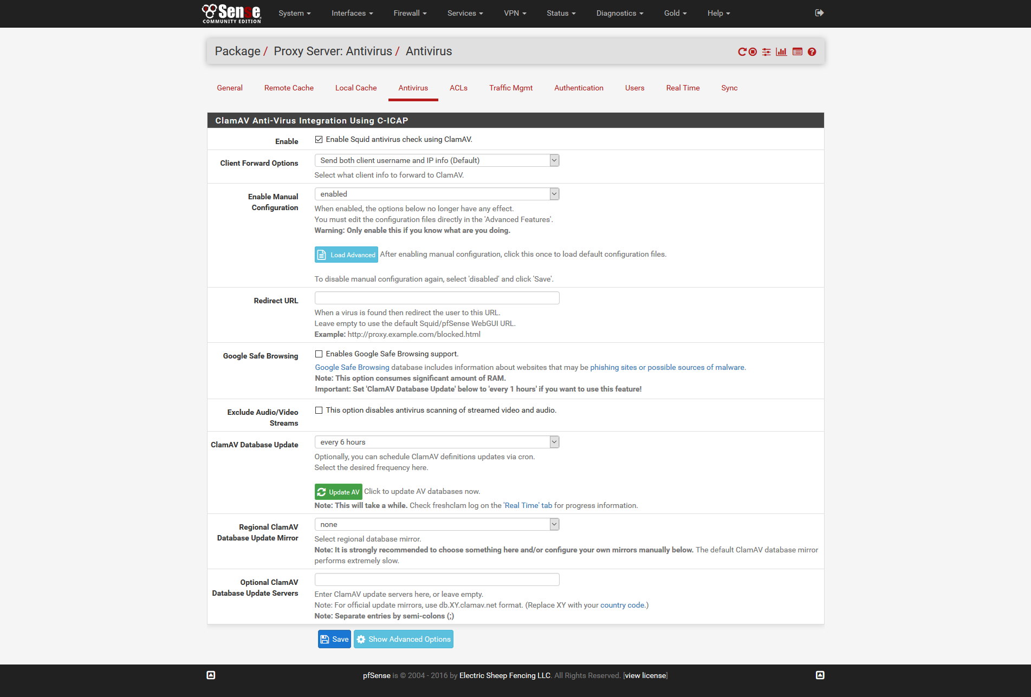1031x697 pixels.
Task: Open the Client Forward Options dropdown
Action: (437, 160)
